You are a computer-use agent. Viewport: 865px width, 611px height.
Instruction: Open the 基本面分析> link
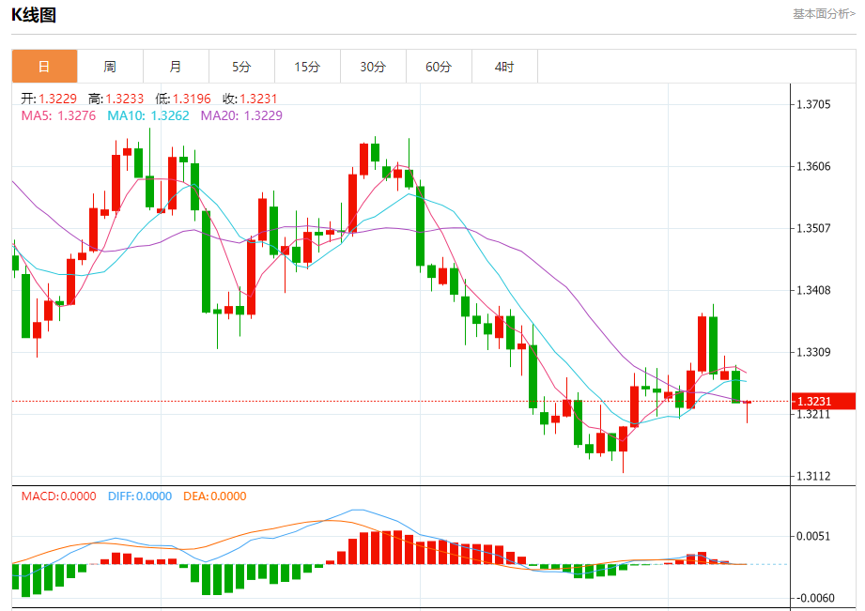(x=824, y=14)
